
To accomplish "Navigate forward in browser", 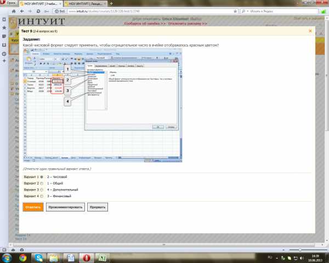I will (30, 11).
